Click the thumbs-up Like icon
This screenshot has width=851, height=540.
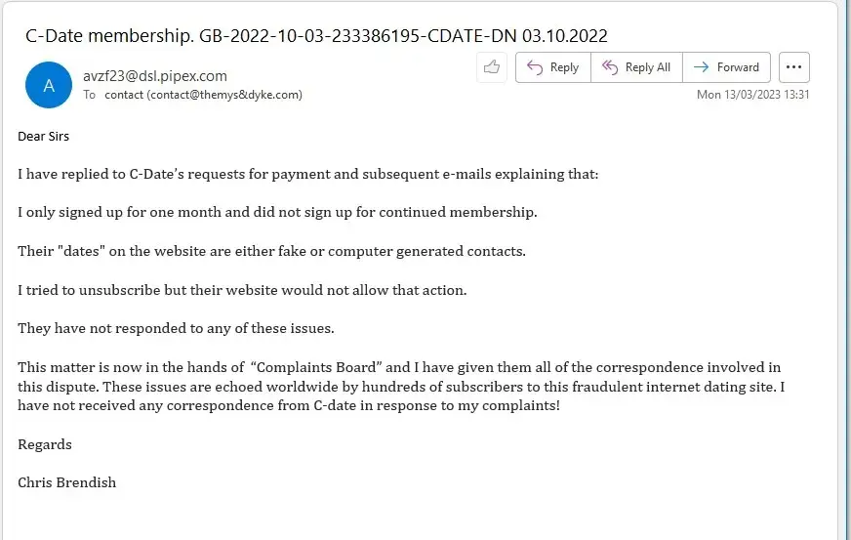tap(491, 67)
